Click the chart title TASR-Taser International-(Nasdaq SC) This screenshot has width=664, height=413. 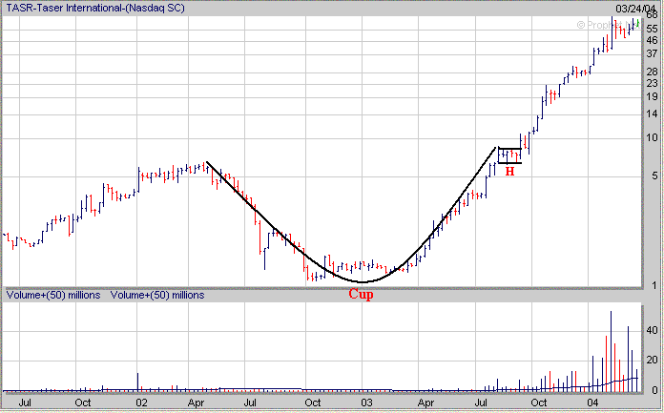(x=94, y=8)
